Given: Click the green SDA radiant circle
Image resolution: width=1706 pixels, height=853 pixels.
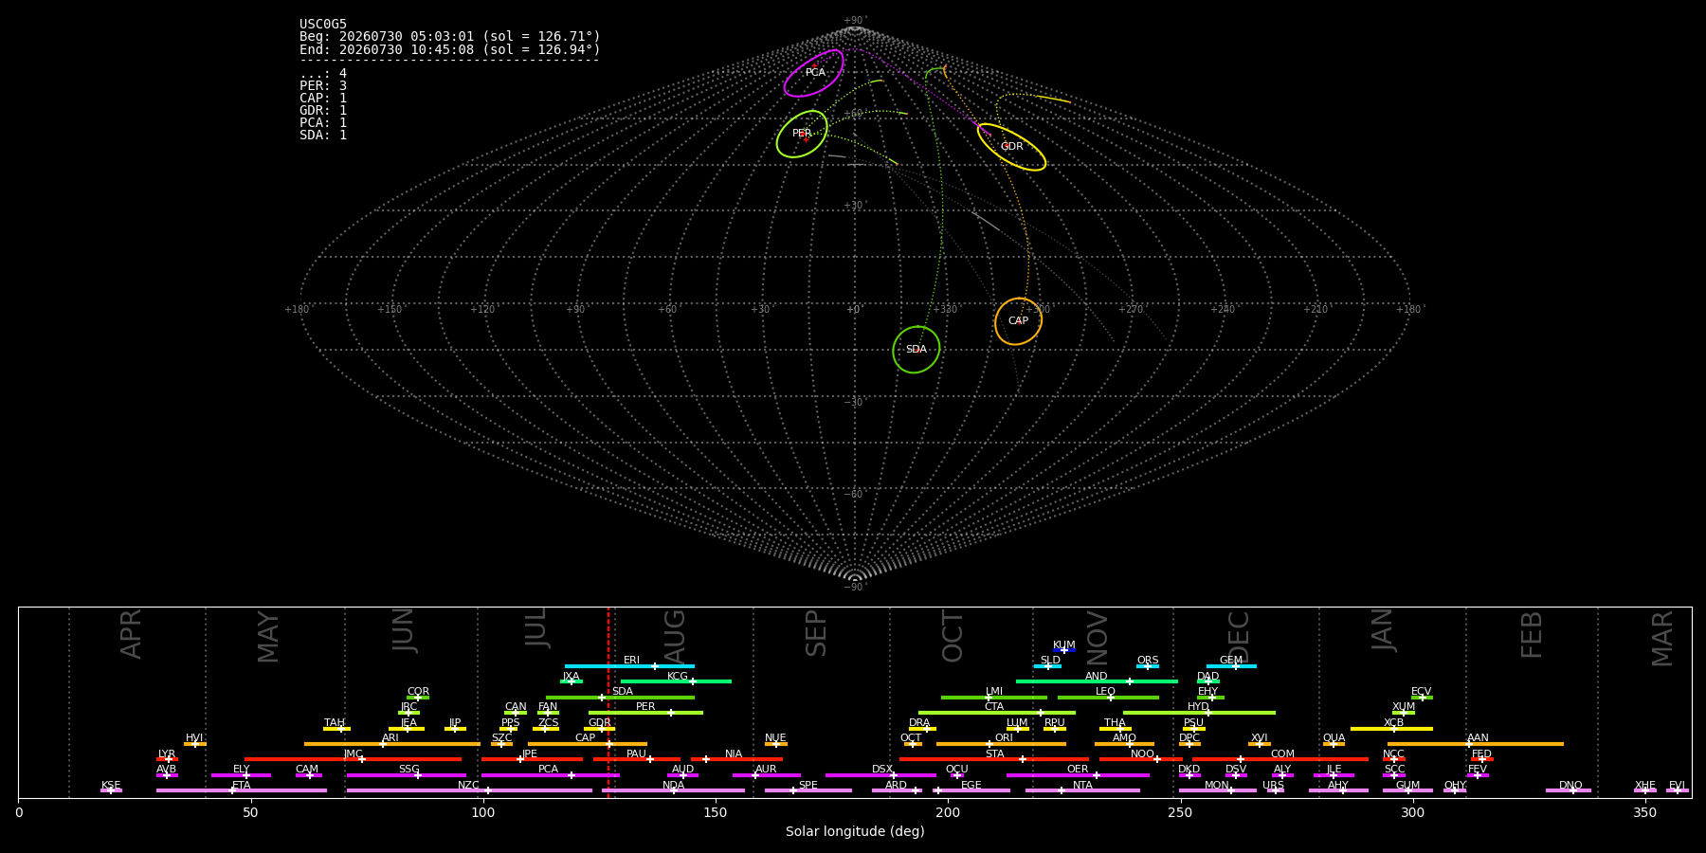Looking at the screenshot, I should coord(916,350).
